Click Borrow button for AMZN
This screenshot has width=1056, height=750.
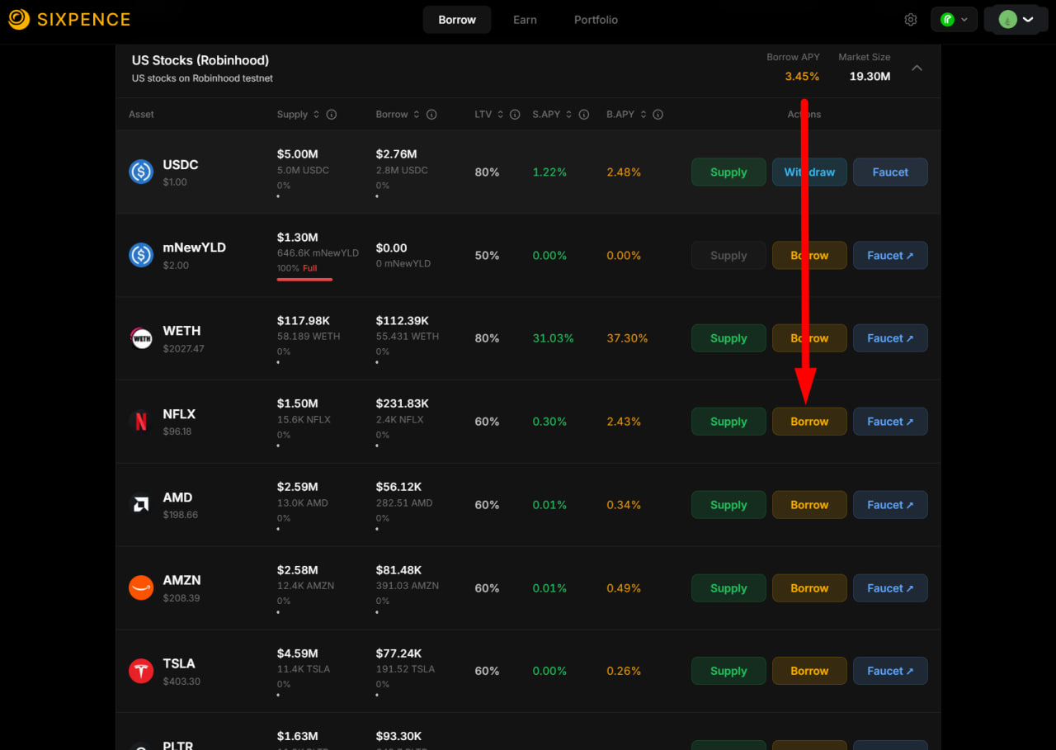(809, 588)
